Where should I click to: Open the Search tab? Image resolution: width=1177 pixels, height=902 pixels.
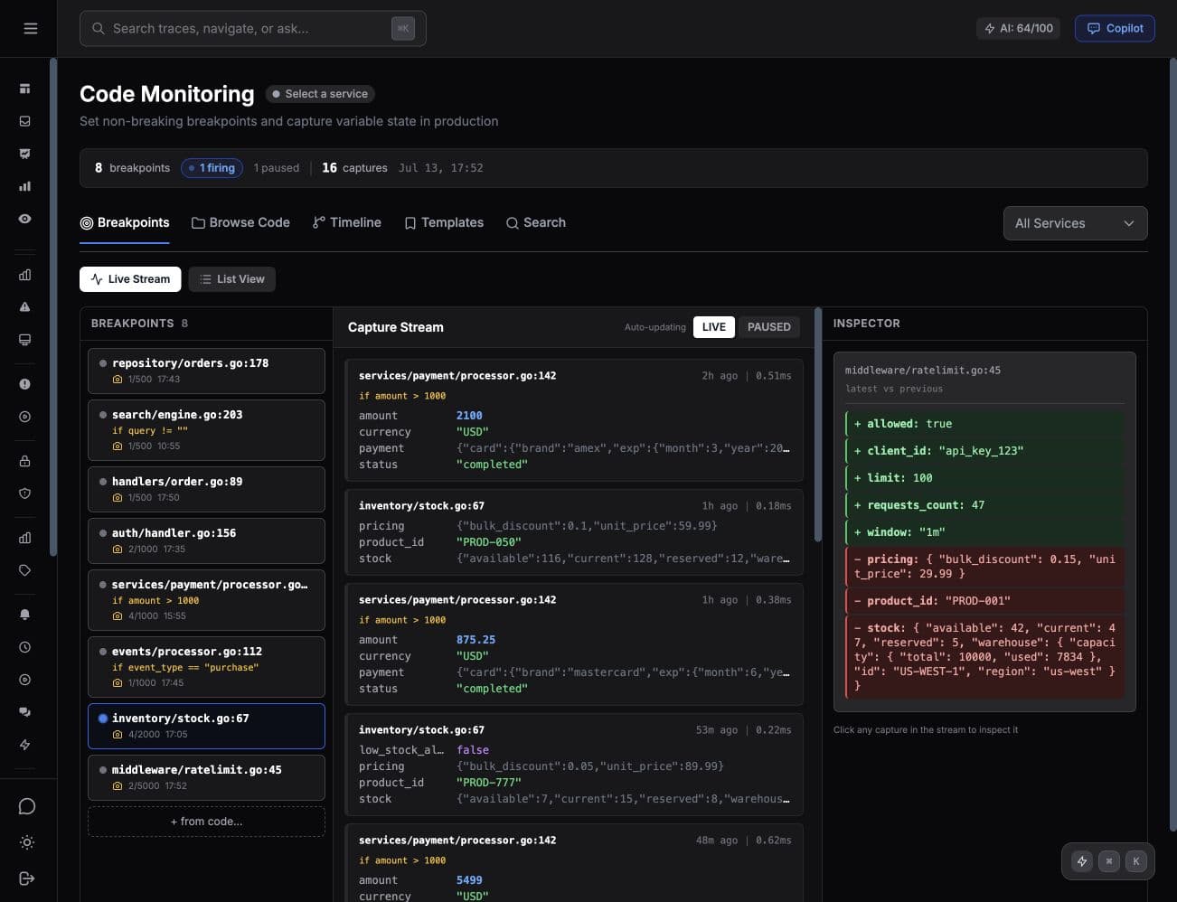pyautogui.click(x=536, y=222)
